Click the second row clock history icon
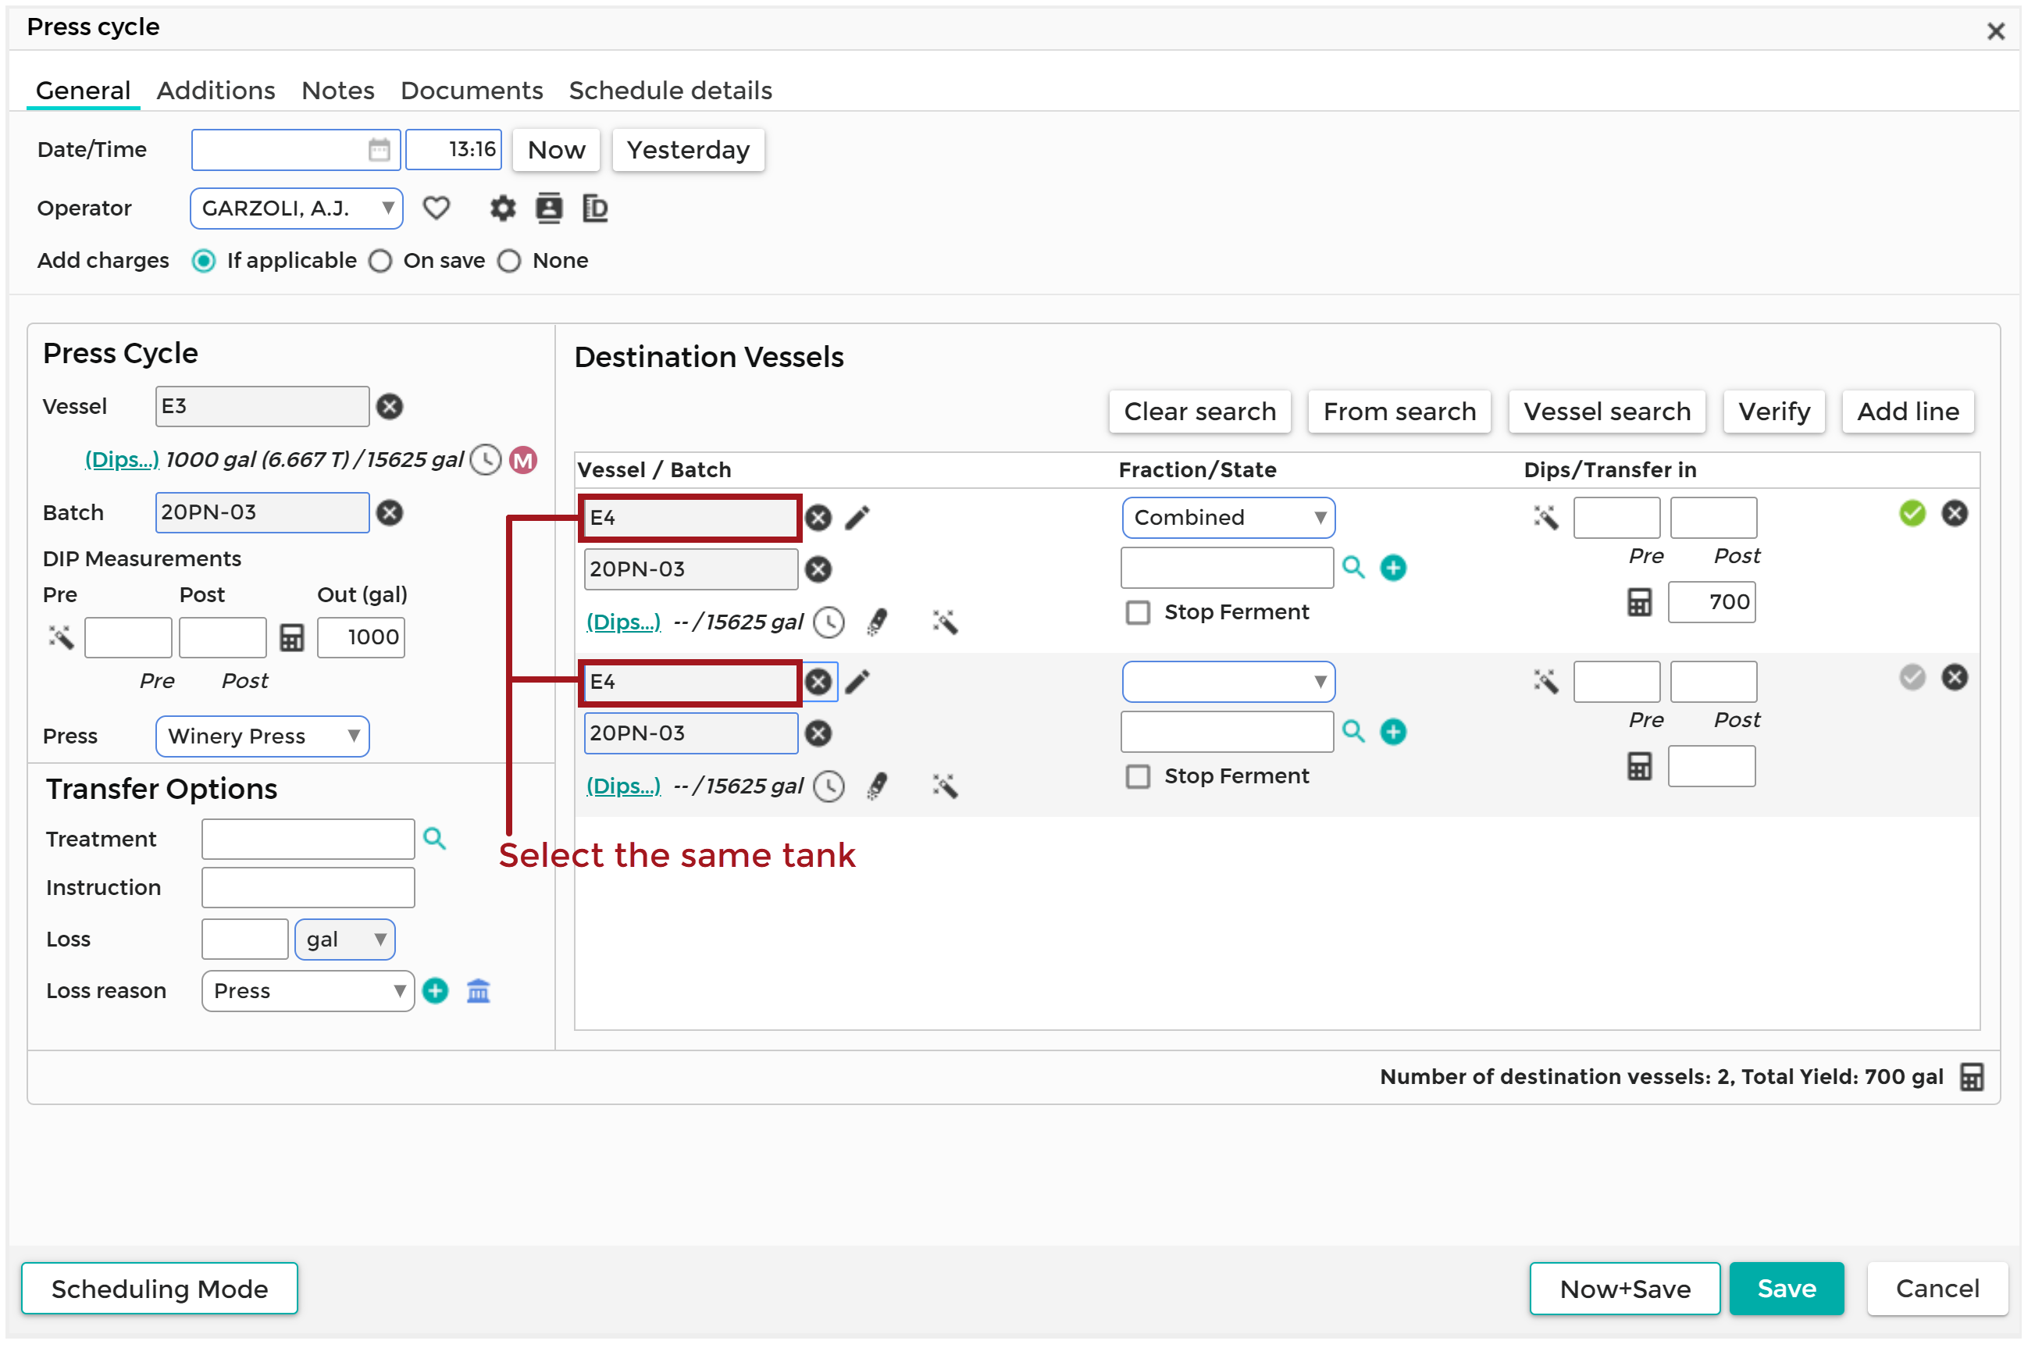The width and height of the screenshot is (2035, 1355). click(829, 786)
